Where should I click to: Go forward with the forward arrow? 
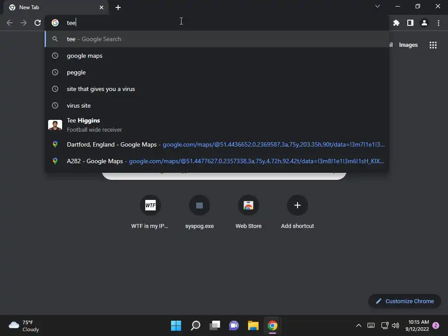tap(24, 23)
